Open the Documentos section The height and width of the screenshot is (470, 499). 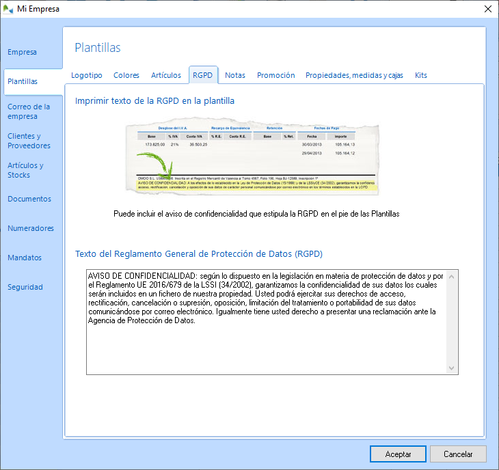click(29, 199)
